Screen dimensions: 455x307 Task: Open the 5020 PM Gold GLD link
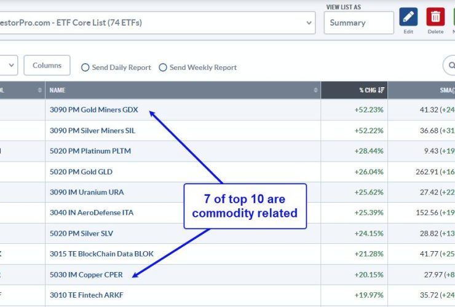click(81, 172)
